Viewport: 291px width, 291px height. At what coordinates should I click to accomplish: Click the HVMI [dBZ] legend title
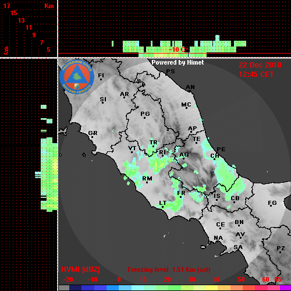[x=80, y=269]
